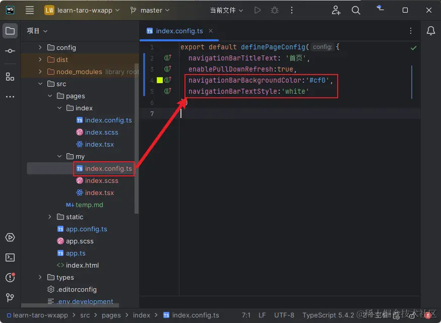Open the master branch dropdown
Viewport: 441px width, 323px height.
click(150, 10)
